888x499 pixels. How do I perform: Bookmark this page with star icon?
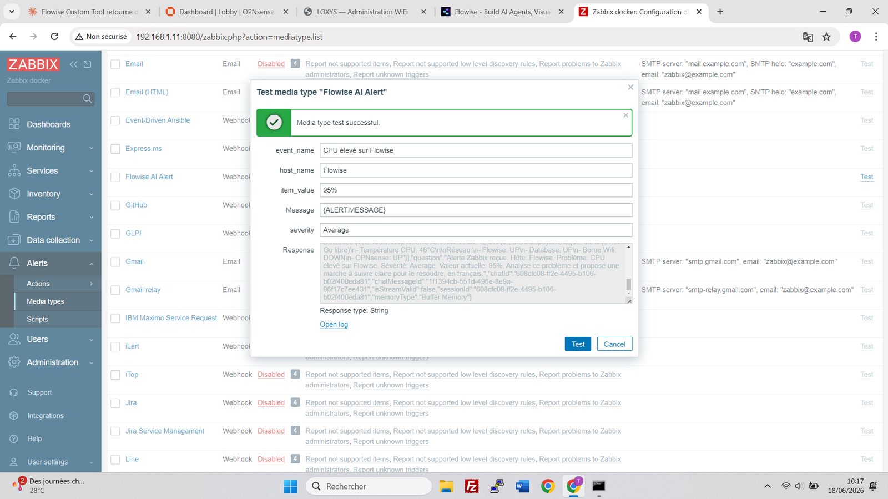pos(826,37)
